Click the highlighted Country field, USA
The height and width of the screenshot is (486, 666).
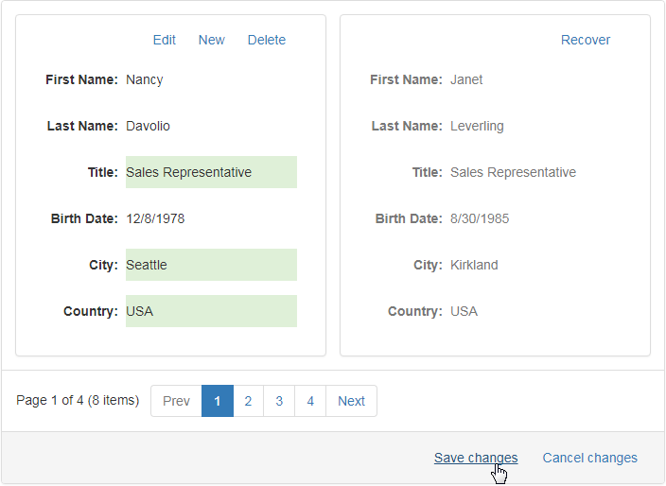click(211, 311)
